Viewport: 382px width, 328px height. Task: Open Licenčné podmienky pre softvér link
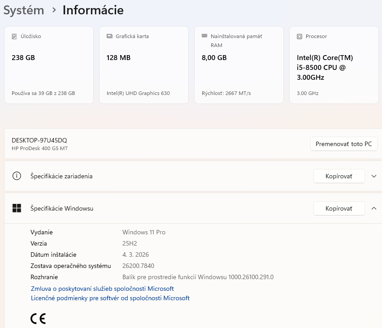point(110,298)
